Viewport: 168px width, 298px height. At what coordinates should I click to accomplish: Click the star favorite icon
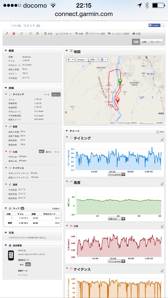[x=30, y=34]
